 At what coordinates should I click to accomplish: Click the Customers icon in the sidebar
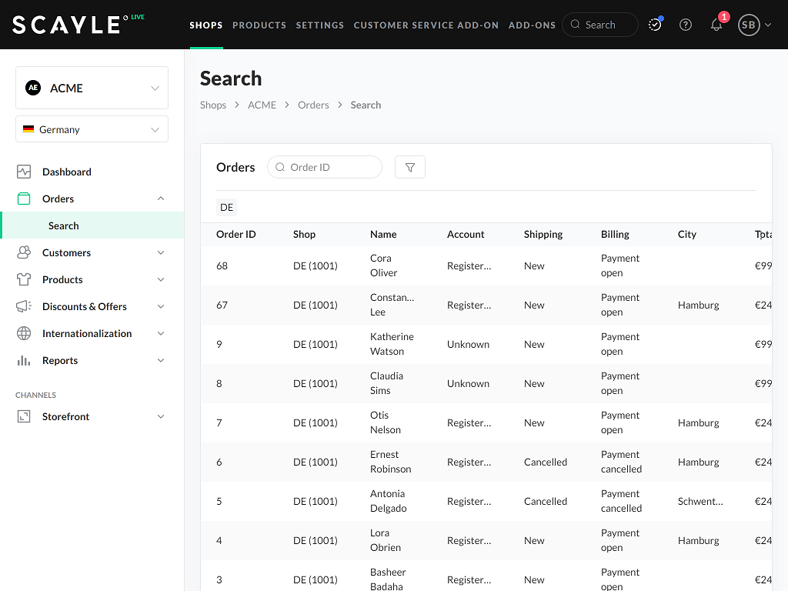[x=24, y=252]
